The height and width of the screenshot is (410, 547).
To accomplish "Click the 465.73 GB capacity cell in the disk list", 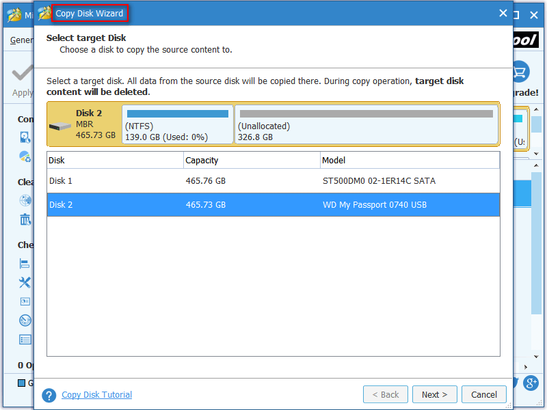I will (206, 204).
